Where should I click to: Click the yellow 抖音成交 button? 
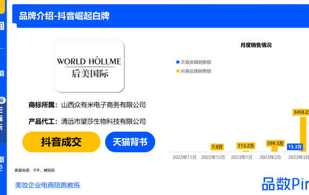click(61, 142)
